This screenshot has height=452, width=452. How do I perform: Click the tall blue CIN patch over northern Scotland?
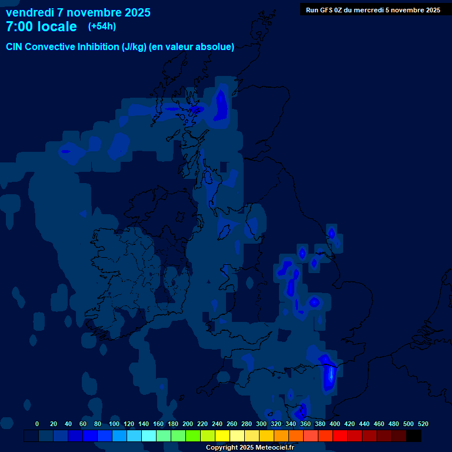click(x=221, y=103)
